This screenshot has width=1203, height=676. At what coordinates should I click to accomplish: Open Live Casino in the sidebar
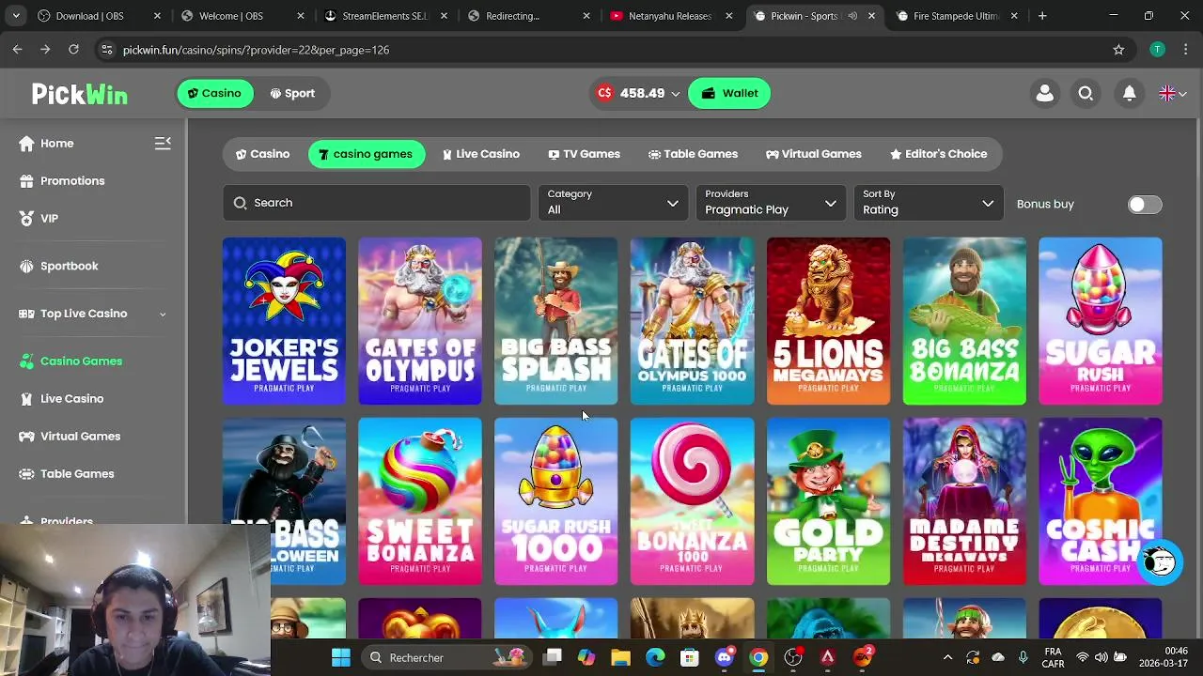pyautogui.click(x=61, y=399)
